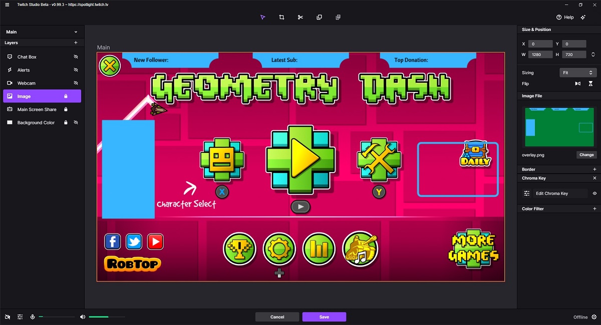Select the pointer selection tool
Viewport: 601px width, 325px height.
(x=262, y=17)
